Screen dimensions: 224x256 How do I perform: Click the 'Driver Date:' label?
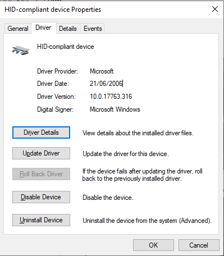[x=53, y=84]
